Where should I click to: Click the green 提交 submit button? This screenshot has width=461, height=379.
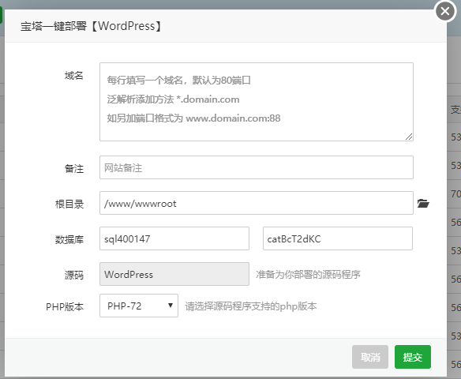pos(413,357)
